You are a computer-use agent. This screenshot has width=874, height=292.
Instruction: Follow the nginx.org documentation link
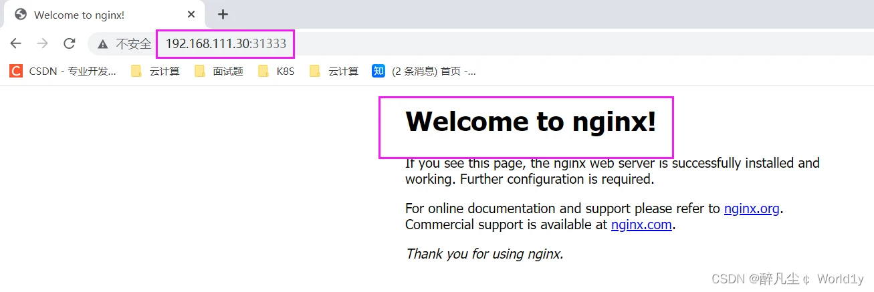pyautogui.click(x=752, y=208)
